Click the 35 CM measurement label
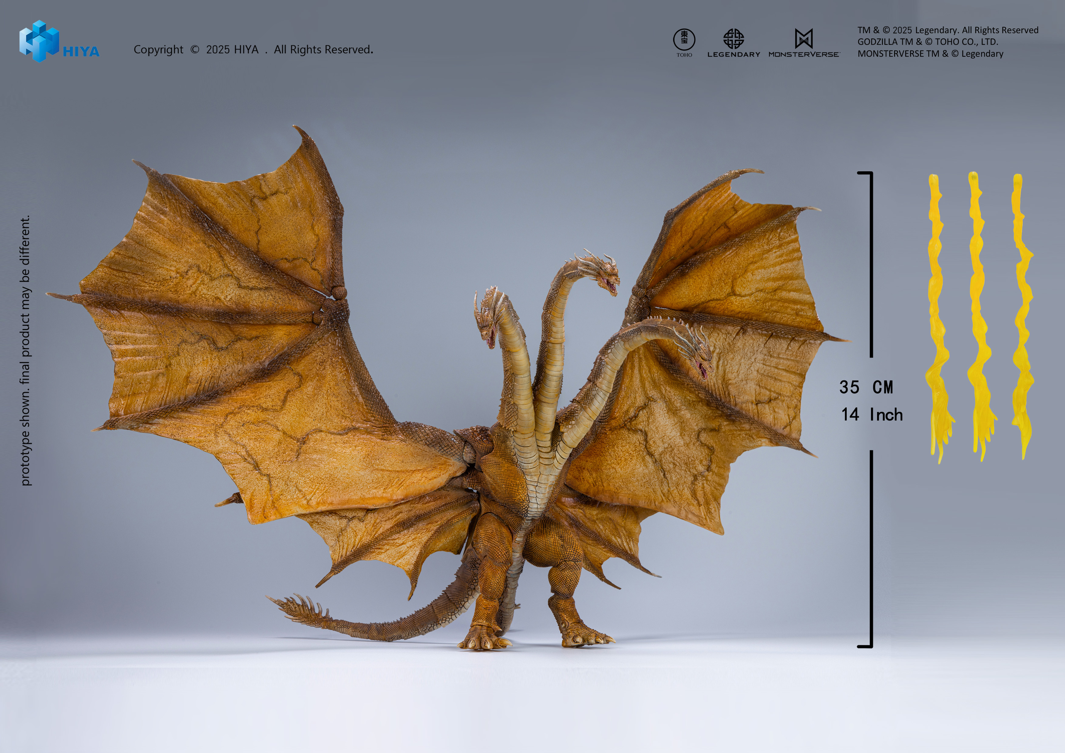Viewport: 1065px width, 753px height. [866, 387]
